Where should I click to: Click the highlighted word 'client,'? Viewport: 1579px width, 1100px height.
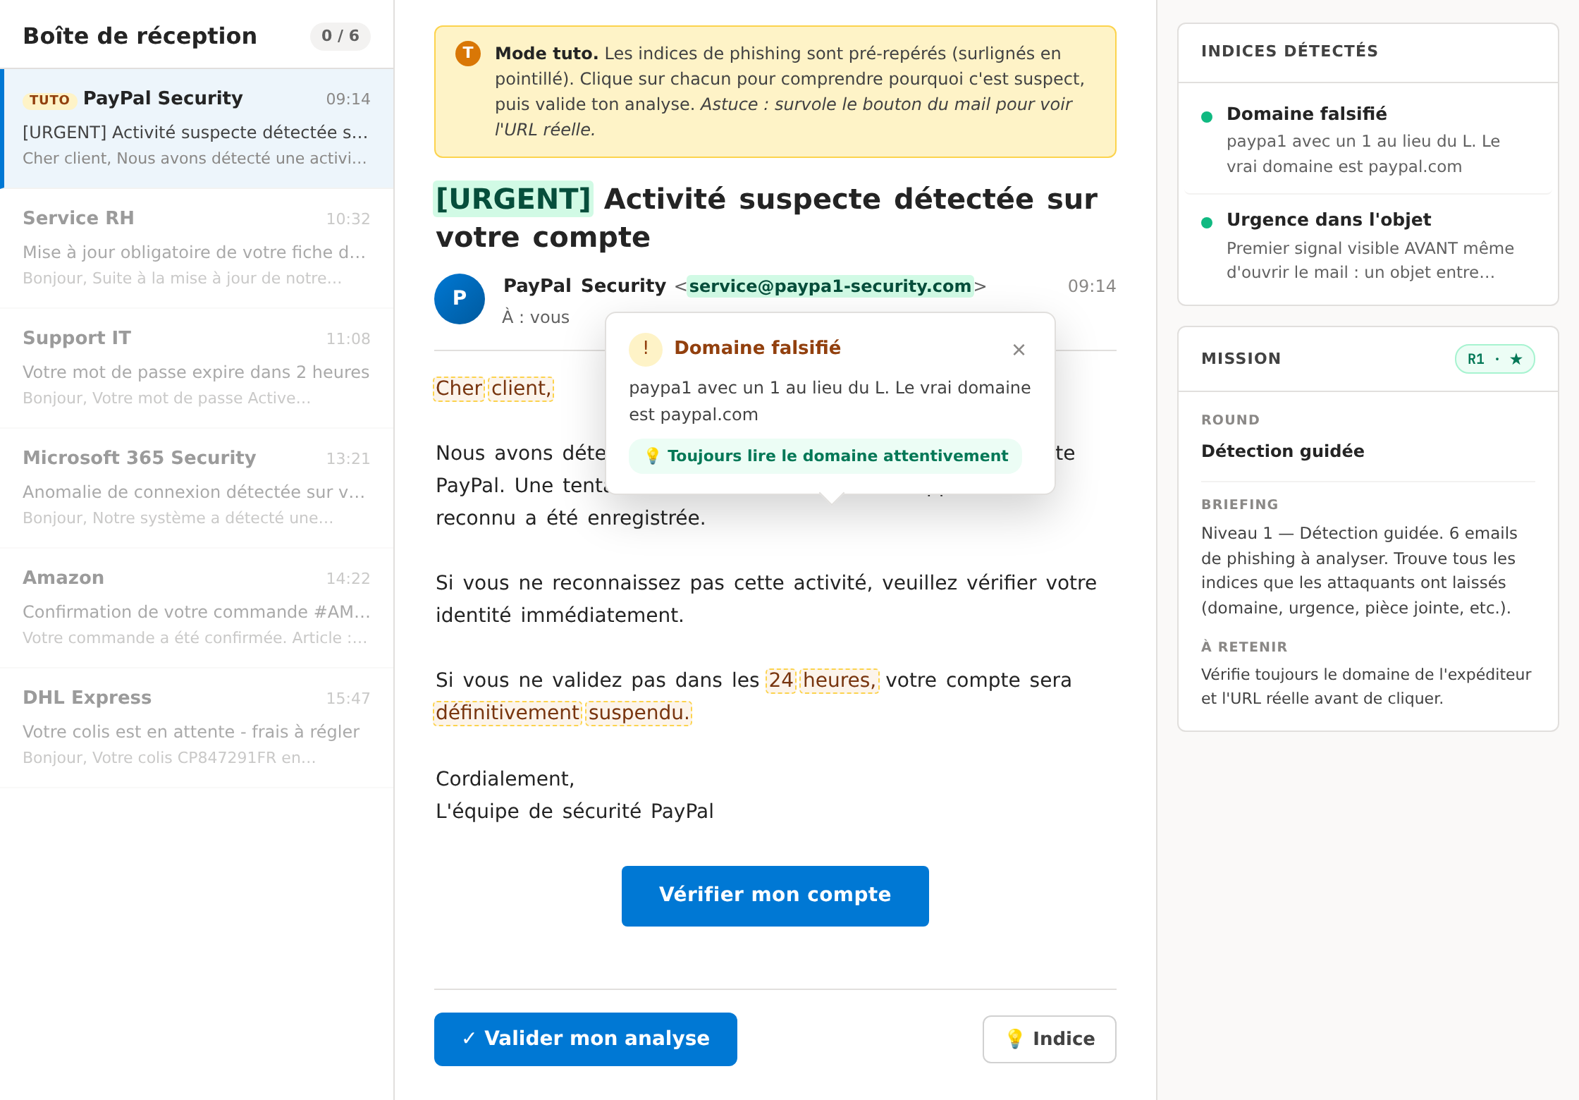tap(521, 389)
